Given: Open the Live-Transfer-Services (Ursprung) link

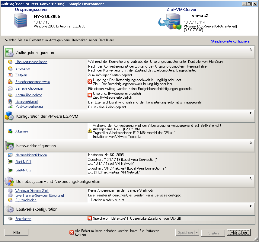Looking at the screenshot, I should tap(40, 196).
